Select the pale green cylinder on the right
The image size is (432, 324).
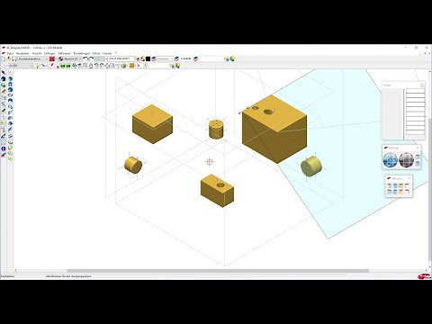coord(311,166)
